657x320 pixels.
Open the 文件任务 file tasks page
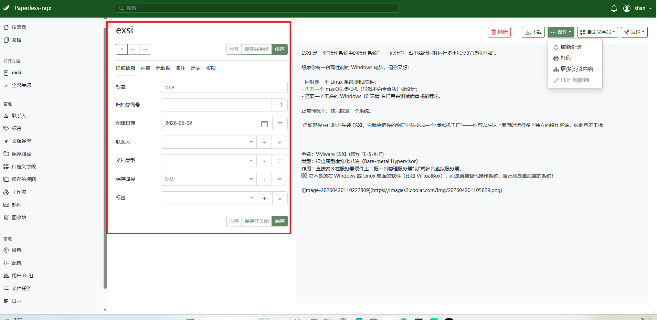coord(18,288)
